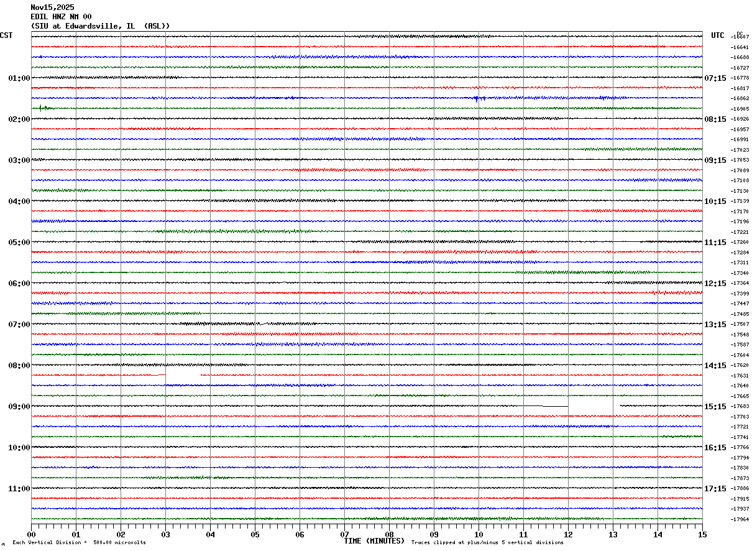Screen dimensions: 752x551
Task: Click the "15" minute axis tick label
Action: pyautogui.click(x=702, y=534)
